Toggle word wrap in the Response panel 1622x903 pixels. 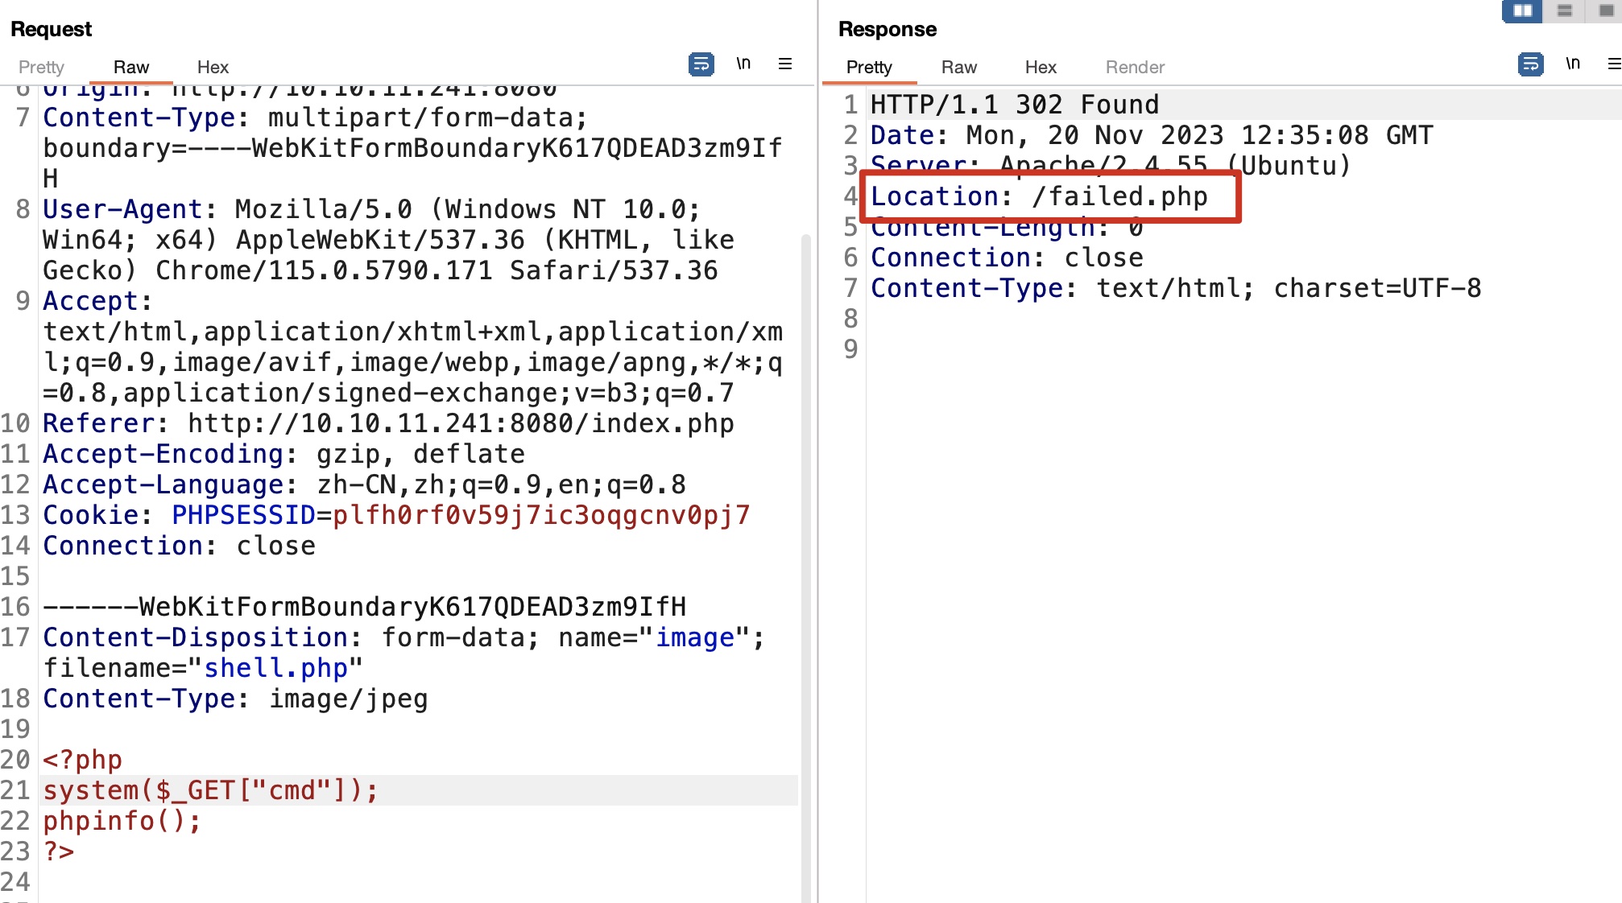coord(1530,64)
